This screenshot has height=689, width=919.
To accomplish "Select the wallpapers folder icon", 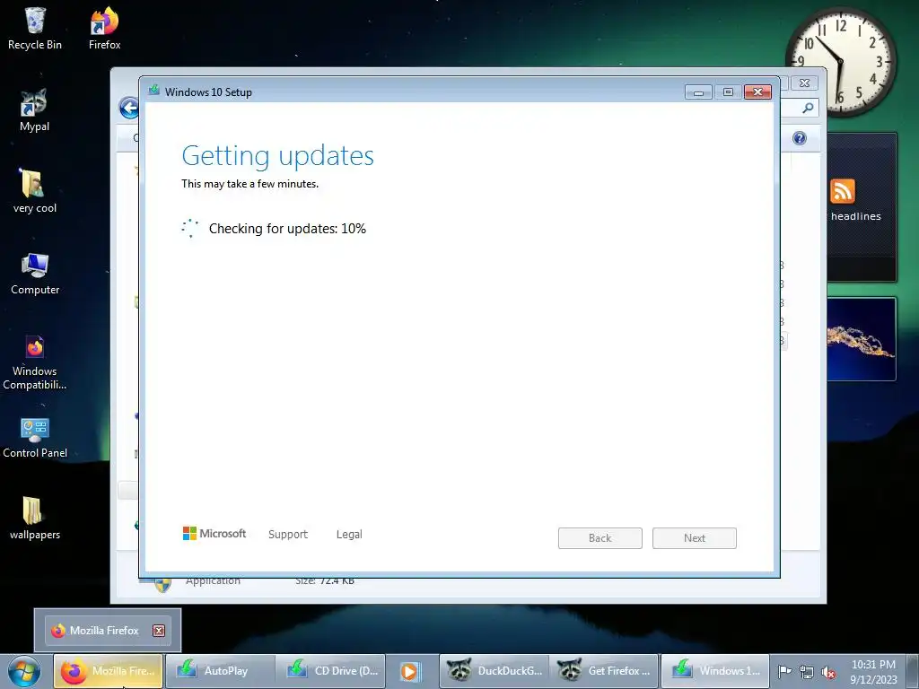I will point(35,519).
